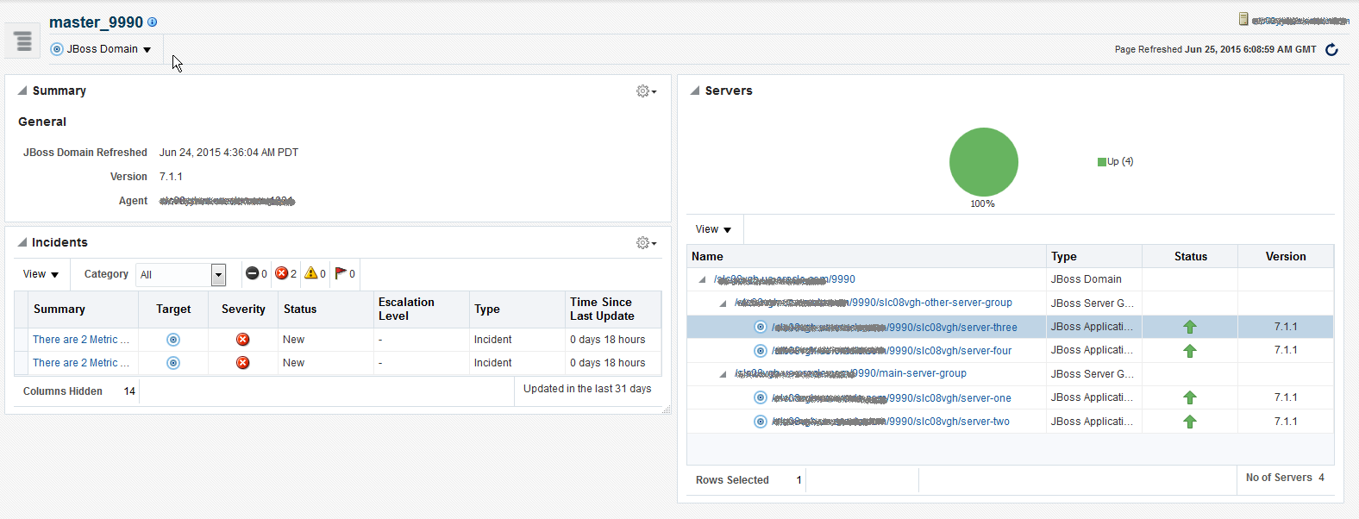The width and height of the screenshot is (1359, 519).
Task: Open the Incidents panel gear options
Action: pos(646,243)
